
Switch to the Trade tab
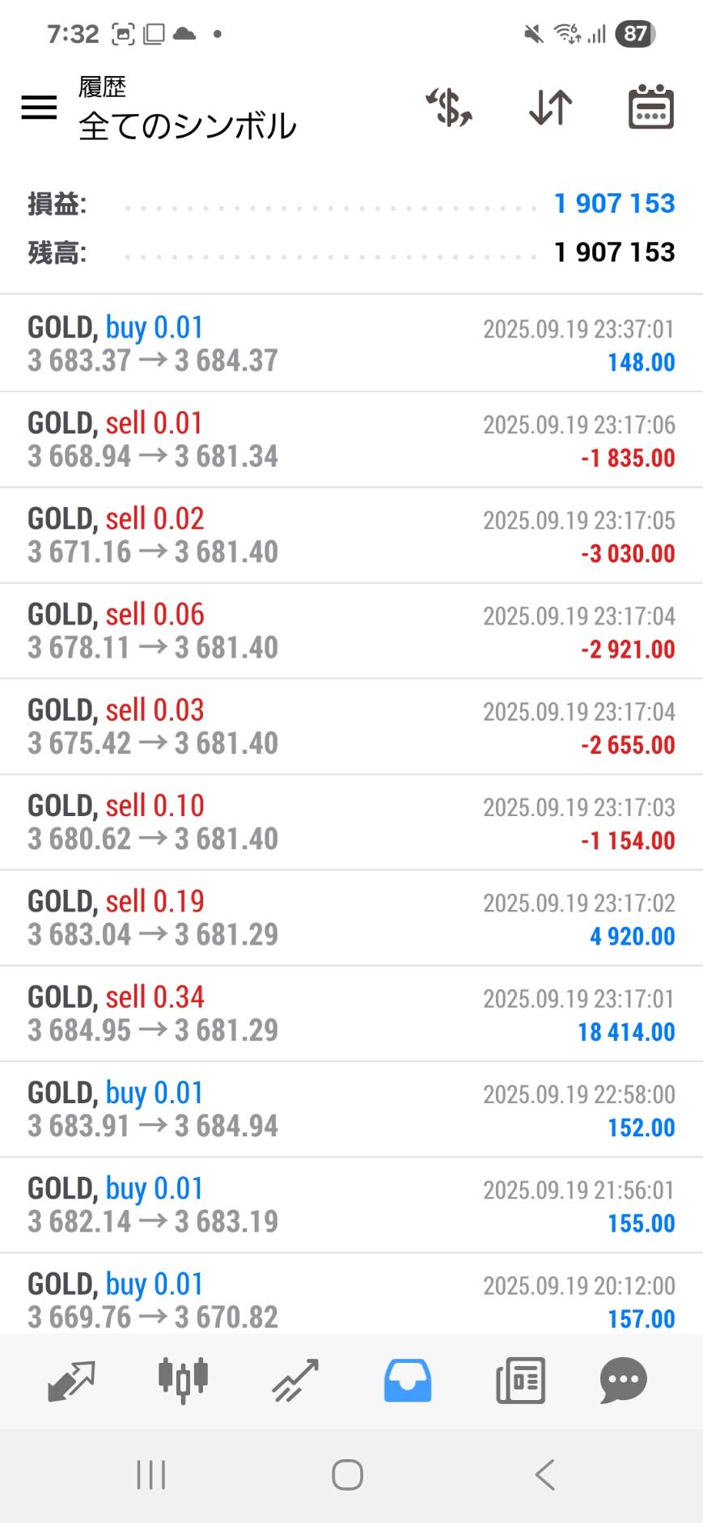click(295, 1380)
